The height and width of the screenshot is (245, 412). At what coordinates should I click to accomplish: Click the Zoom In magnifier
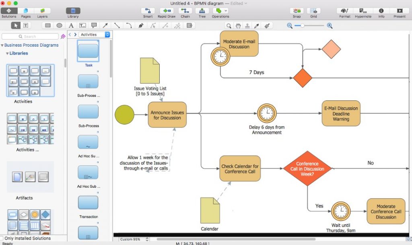330,26
